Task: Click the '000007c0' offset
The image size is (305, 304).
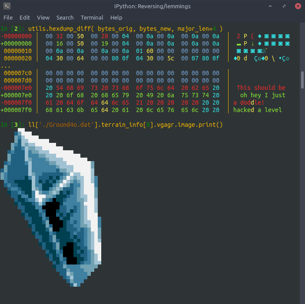Action: (18, 73)
